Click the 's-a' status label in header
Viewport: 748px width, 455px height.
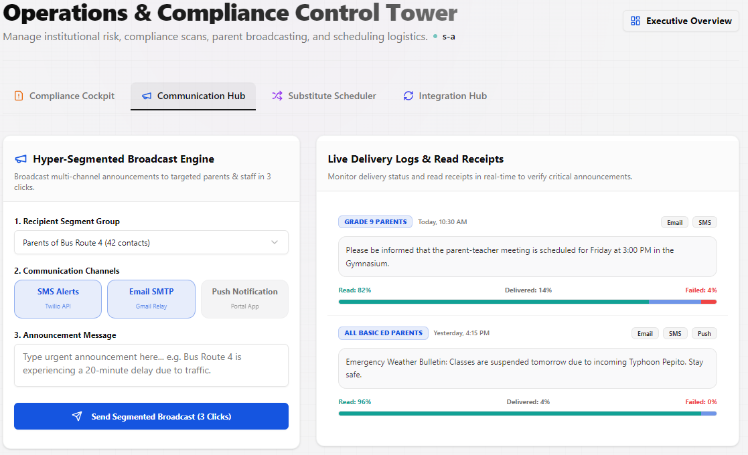coord(449,37)
